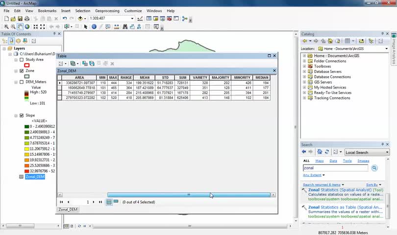Filter search results by Tools
Screen dimensions: 397x235
coord(347,161)
